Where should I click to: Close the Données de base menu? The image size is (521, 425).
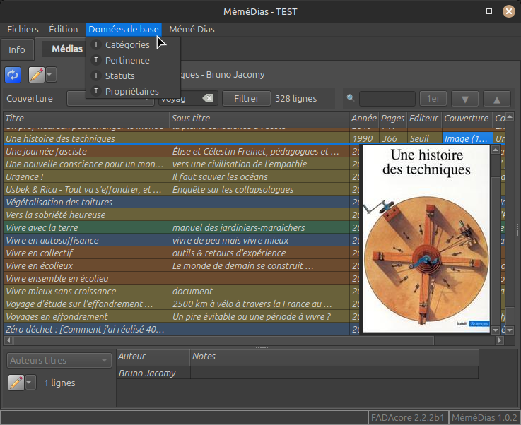(x=124, y=29)
